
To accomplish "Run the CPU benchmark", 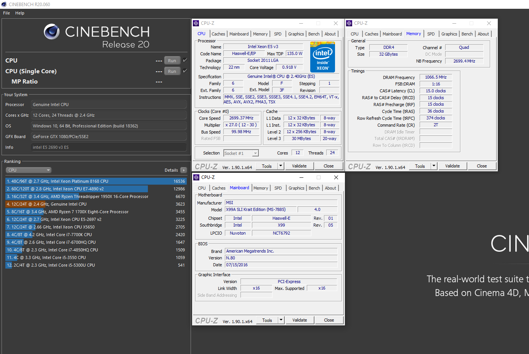I will (172, 61).
